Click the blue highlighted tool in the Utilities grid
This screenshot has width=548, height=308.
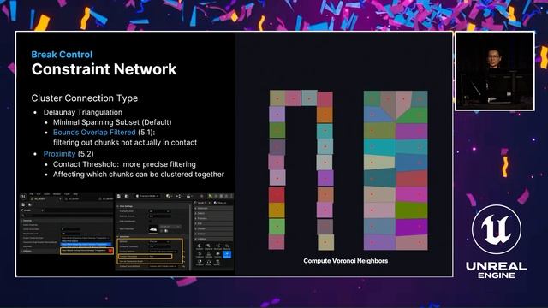227,255
